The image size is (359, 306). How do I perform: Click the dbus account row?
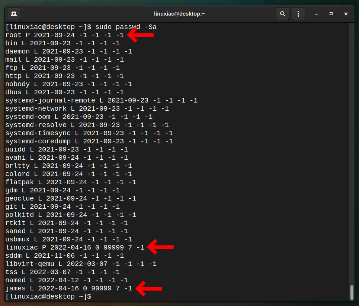(x=65, y=92)
